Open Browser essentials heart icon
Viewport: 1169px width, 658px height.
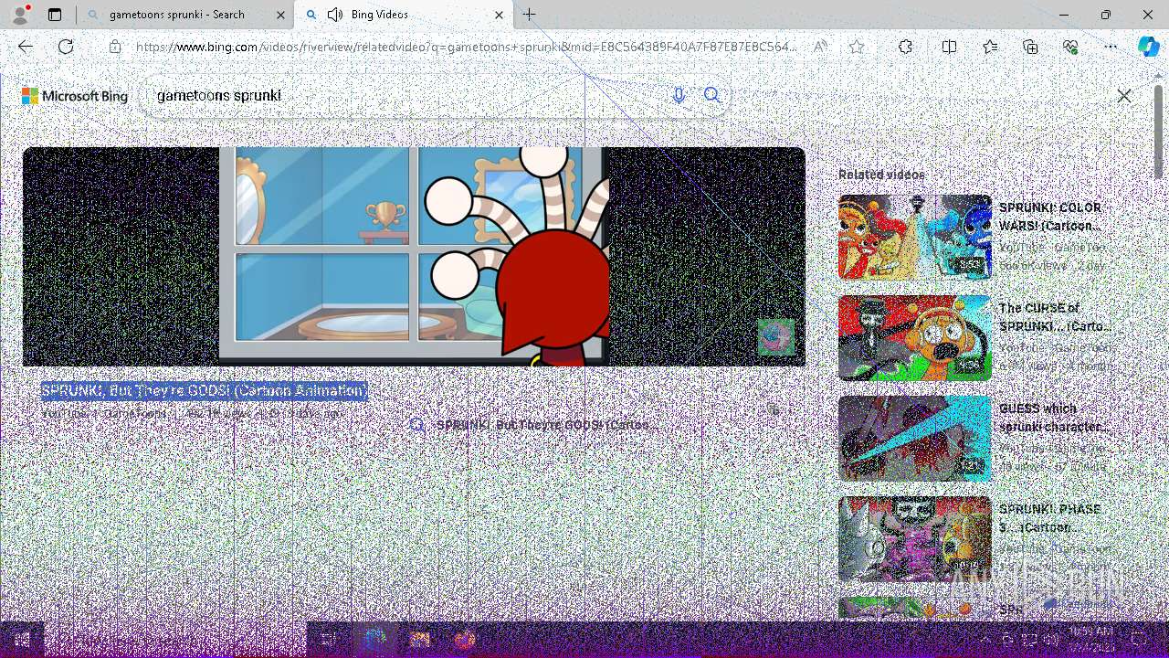point(1070,47)
